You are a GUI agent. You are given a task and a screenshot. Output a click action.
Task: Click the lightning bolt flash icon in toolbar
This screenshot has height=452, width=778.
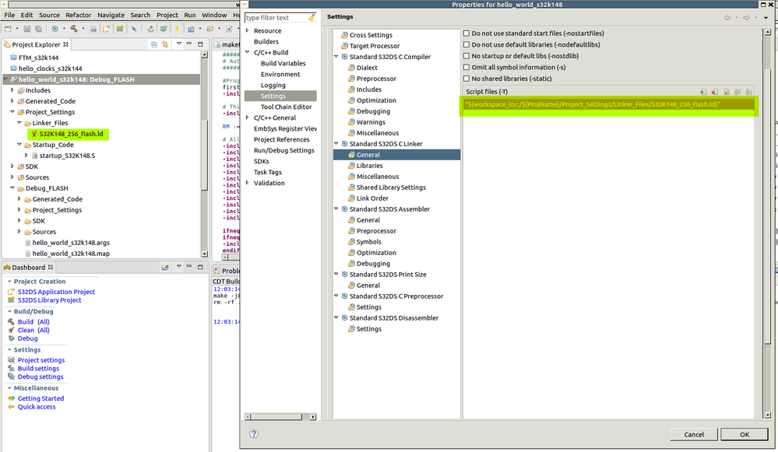click(177, 29)
